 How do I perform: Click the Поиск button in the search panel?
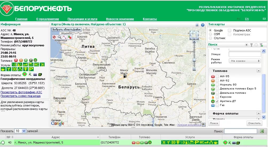(x=214, y=123)
